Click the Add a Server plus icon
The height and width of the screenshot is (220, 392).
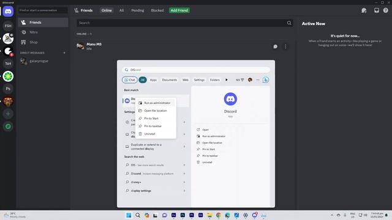coord(8,114)
